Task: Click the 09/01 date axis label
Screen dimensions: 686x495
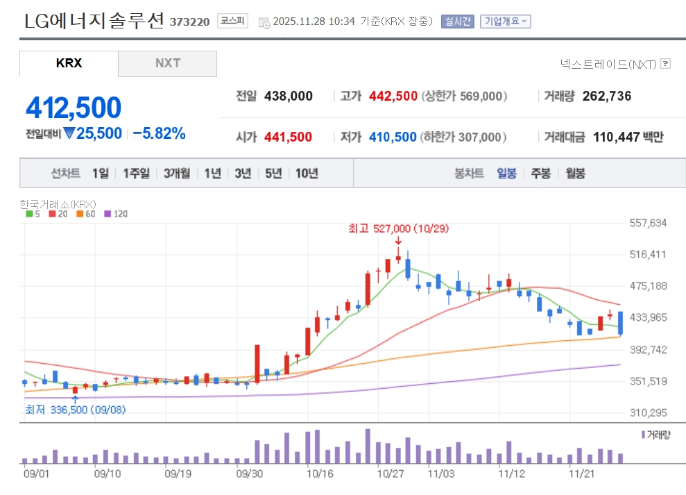Action: pos(36,473)
